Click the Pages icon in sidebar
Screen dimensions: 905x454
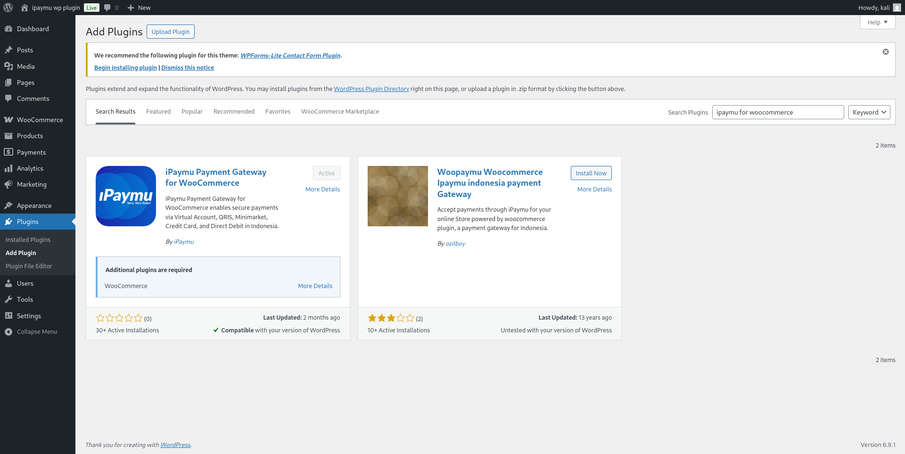point(8,83)
